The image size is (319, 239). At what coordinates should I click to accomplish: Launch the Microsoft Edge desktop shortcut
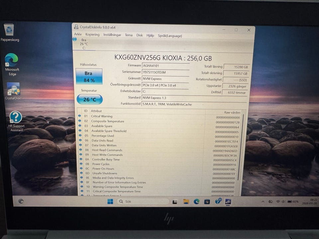[12, 64]
